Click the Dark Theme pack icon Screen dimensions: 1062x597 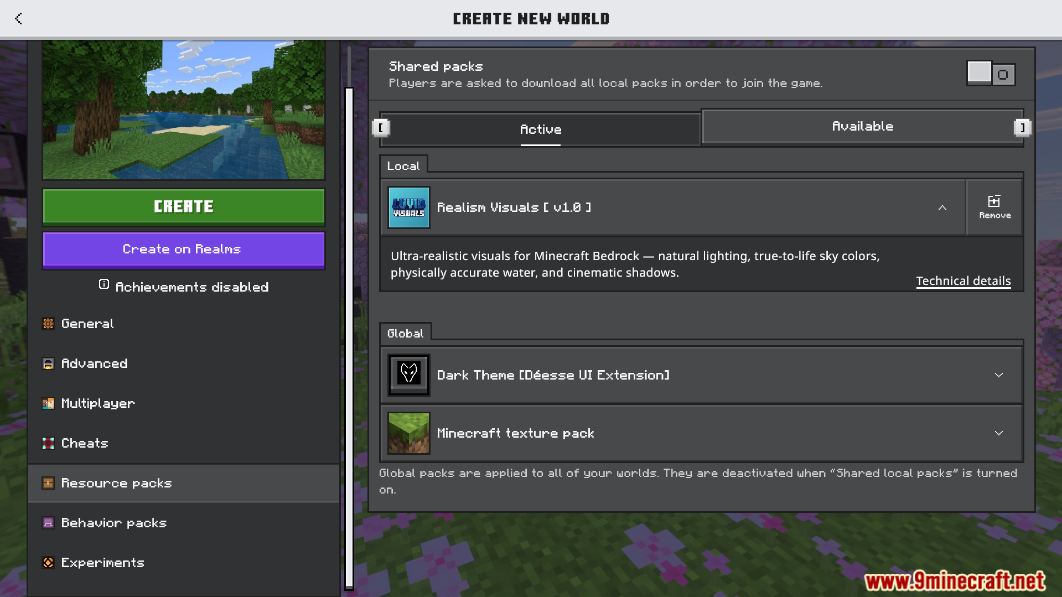click(x=409, y=375)
